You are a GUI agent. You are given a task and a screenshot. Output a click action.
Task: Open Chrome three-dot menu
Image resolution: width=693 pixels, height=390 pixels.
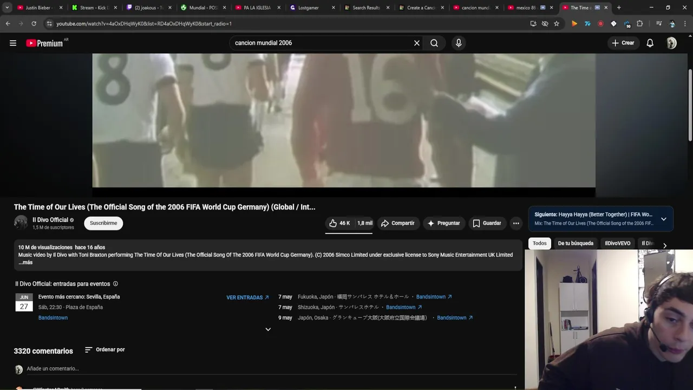685,23
